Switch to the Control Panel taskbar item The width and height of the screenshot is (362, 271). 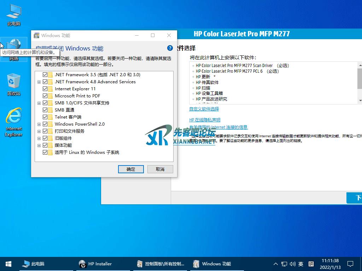(x=161, y=264)
